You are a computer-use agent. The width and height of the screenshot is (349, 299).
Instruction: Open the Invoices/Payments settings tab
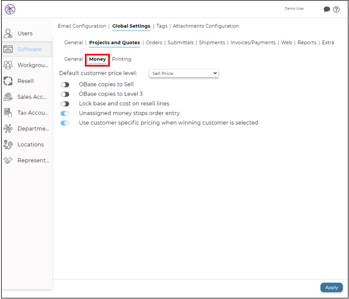coord(253,43)
